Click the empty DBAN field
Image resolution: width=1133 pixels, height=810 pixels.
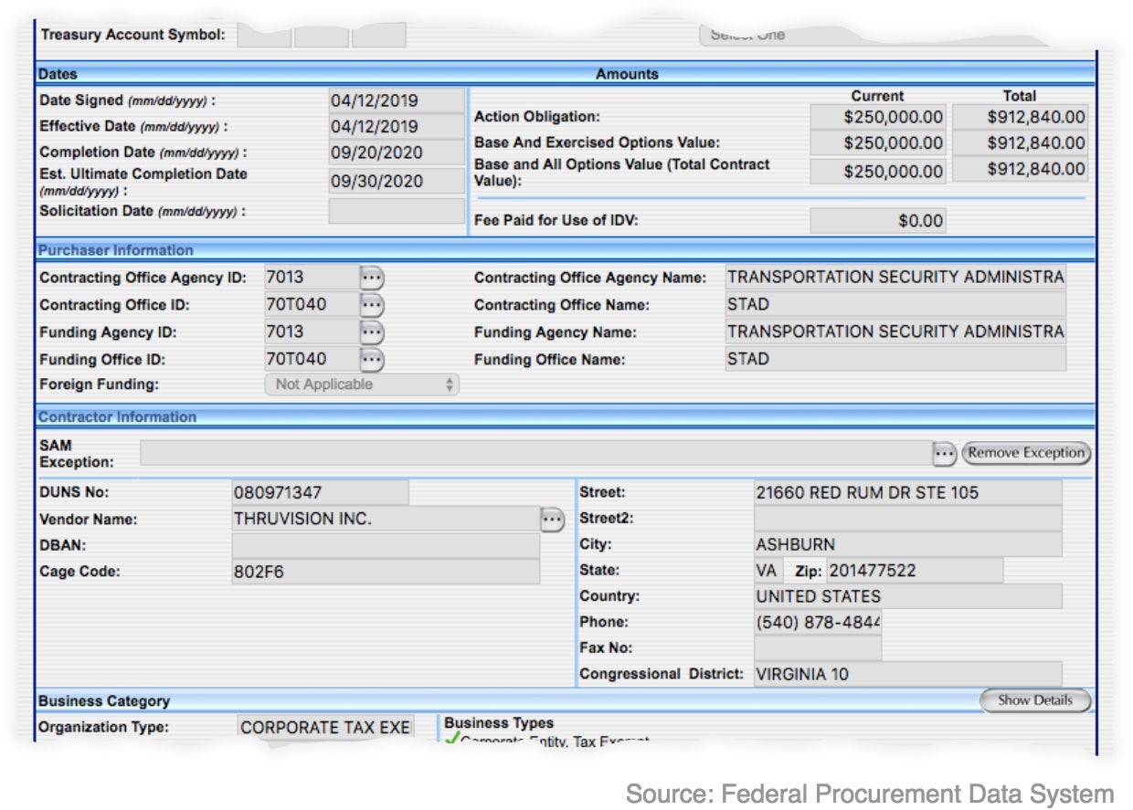coord(386,546)
